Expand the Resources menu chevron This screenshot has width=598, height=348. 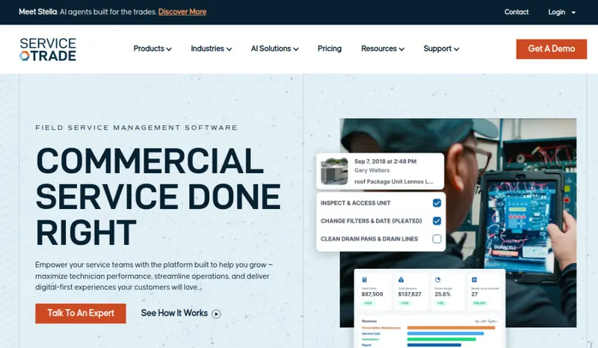pos(401,49)
